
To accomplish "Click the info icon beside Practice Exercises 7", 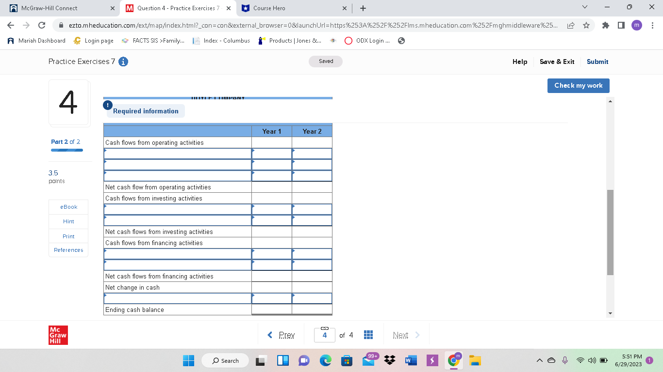I will pyautogui.click(x=123, y=62).
